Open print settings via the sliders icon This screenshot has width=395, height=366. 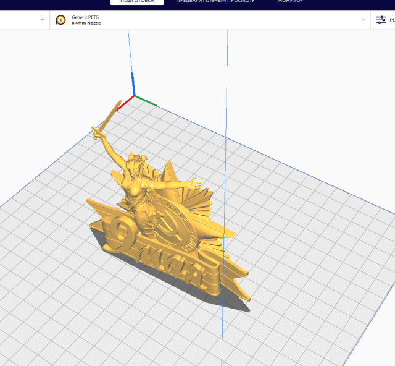(x=381, y=20)
